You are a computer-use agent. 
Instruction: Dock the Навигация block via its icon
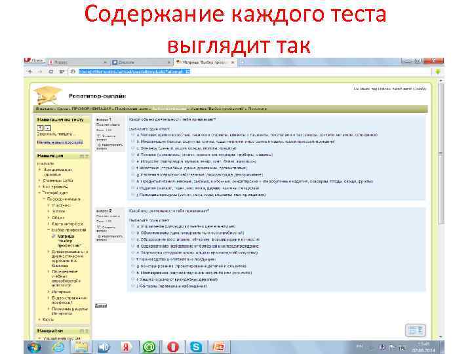(87, 156)
